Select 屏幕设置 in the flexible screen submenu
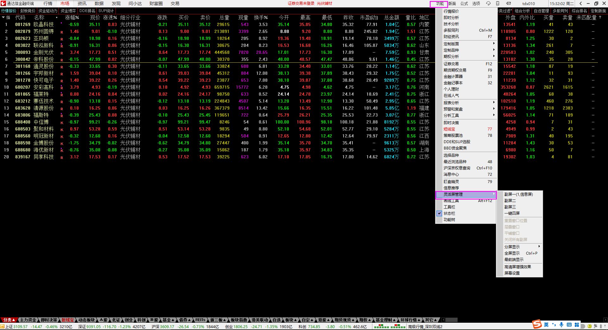Image resolution: width=608 pixels, height=330 pixels. pos(520,273)
